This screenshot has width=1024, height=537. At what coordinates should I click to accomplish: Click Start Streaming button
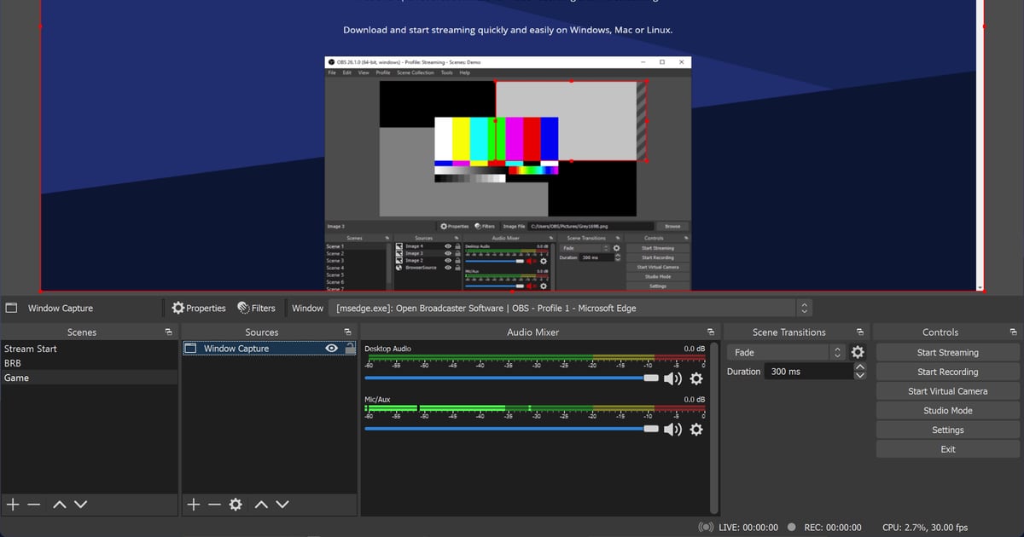(947, 352)
